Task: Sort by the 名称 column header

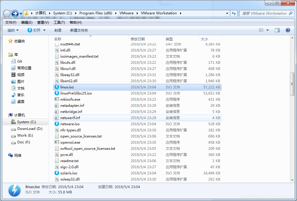Action: [x=58, y=39]
